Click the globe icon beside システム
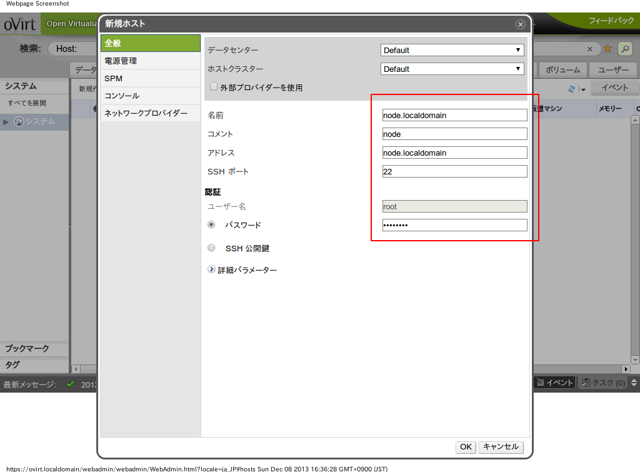This screenshot has height=472, width=640. [19, 121]
